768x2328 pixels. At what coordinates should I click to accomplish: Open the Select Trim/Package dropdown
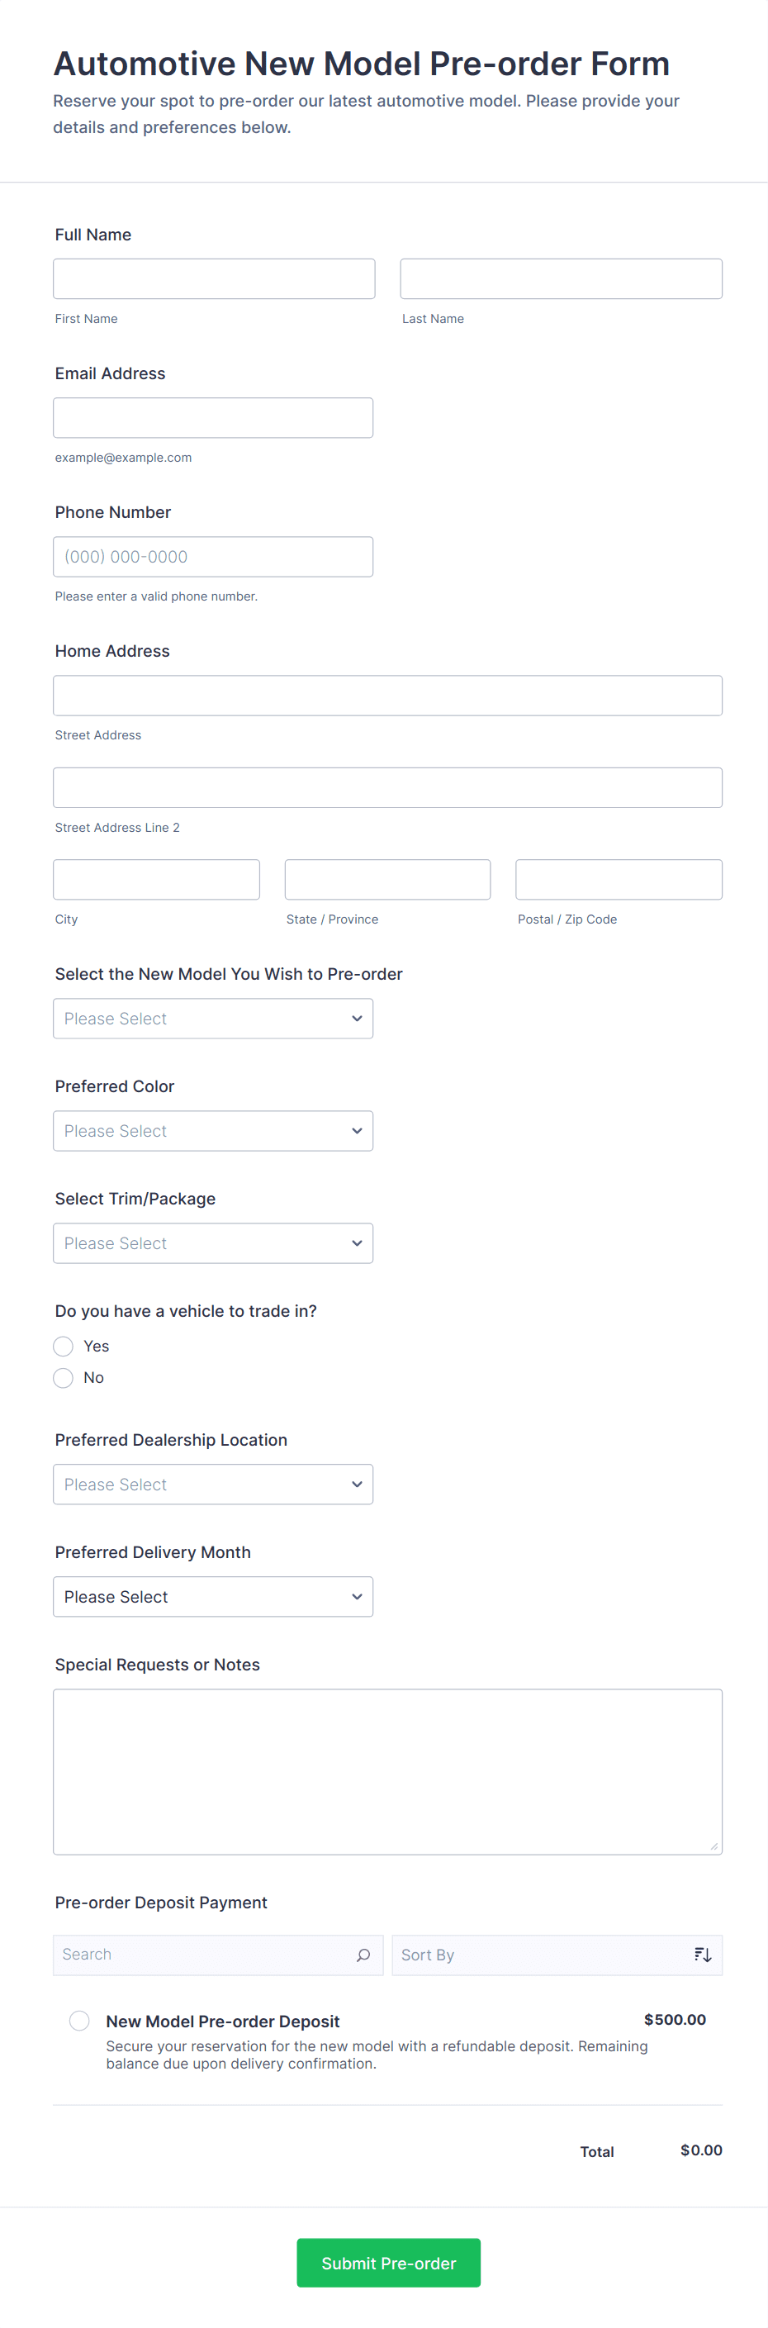213,1243
